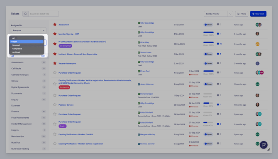This screenshot has width=278, height=159.
Task: Open the Podiatry Service ticket
Action: click(x=66, y=105)
